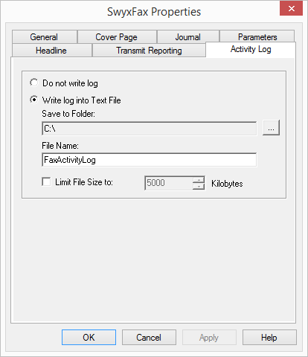The width and height of the screenshot is (308, 357).
Task: Close the SwyxFax Properties dialog
Action: tap(291, 8)
